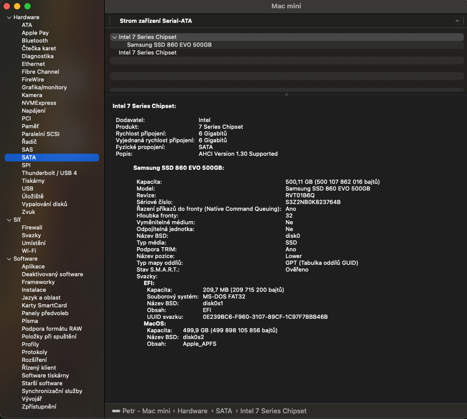Select Čtečka karet in the sidebar
This screenshot has height=419, width=467.
[39, 48]
